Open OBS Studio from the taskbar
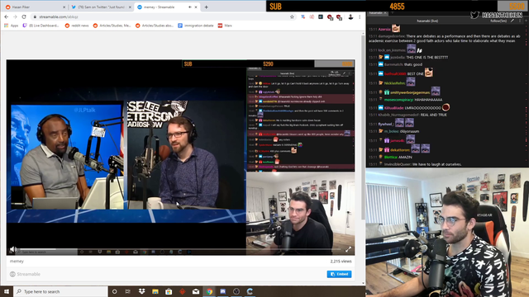 [236, 291]
